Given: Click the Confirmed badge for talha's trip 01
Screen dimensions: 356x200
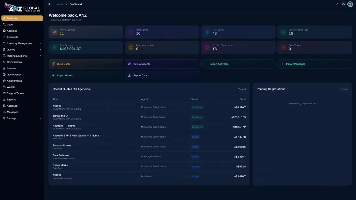Looking at the screenshot, I should pos(197,117).
